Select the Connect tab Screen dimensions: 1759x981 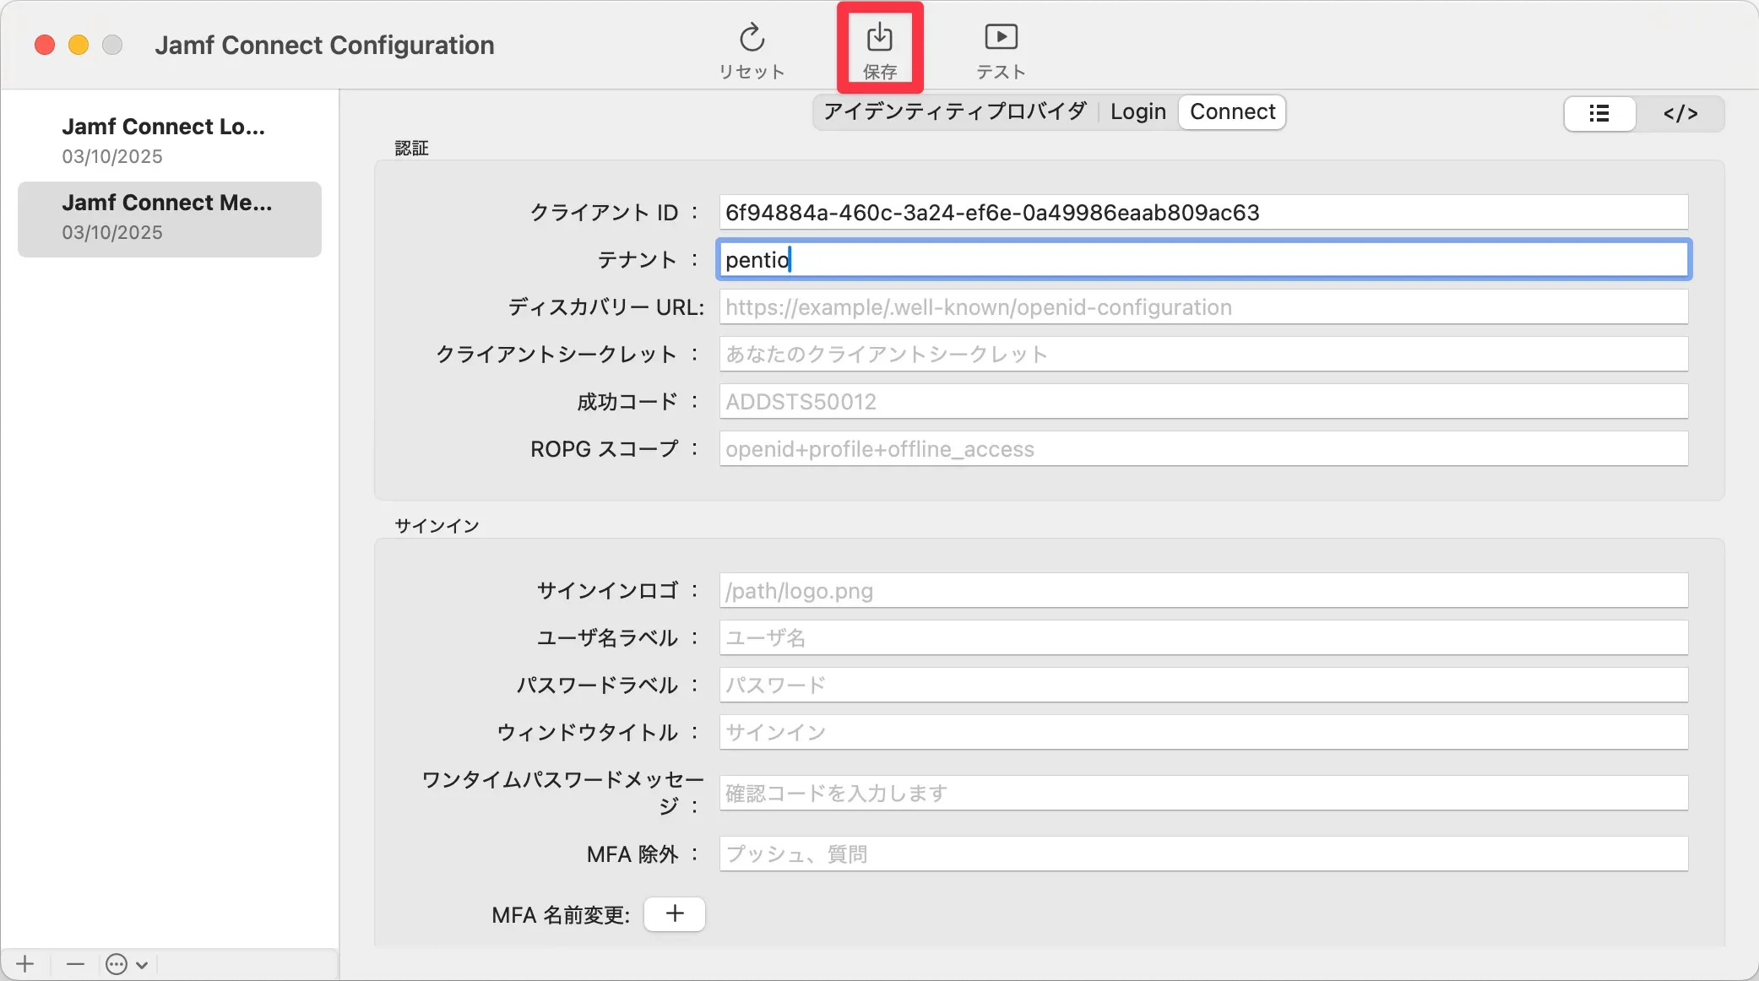point(1232,111)
